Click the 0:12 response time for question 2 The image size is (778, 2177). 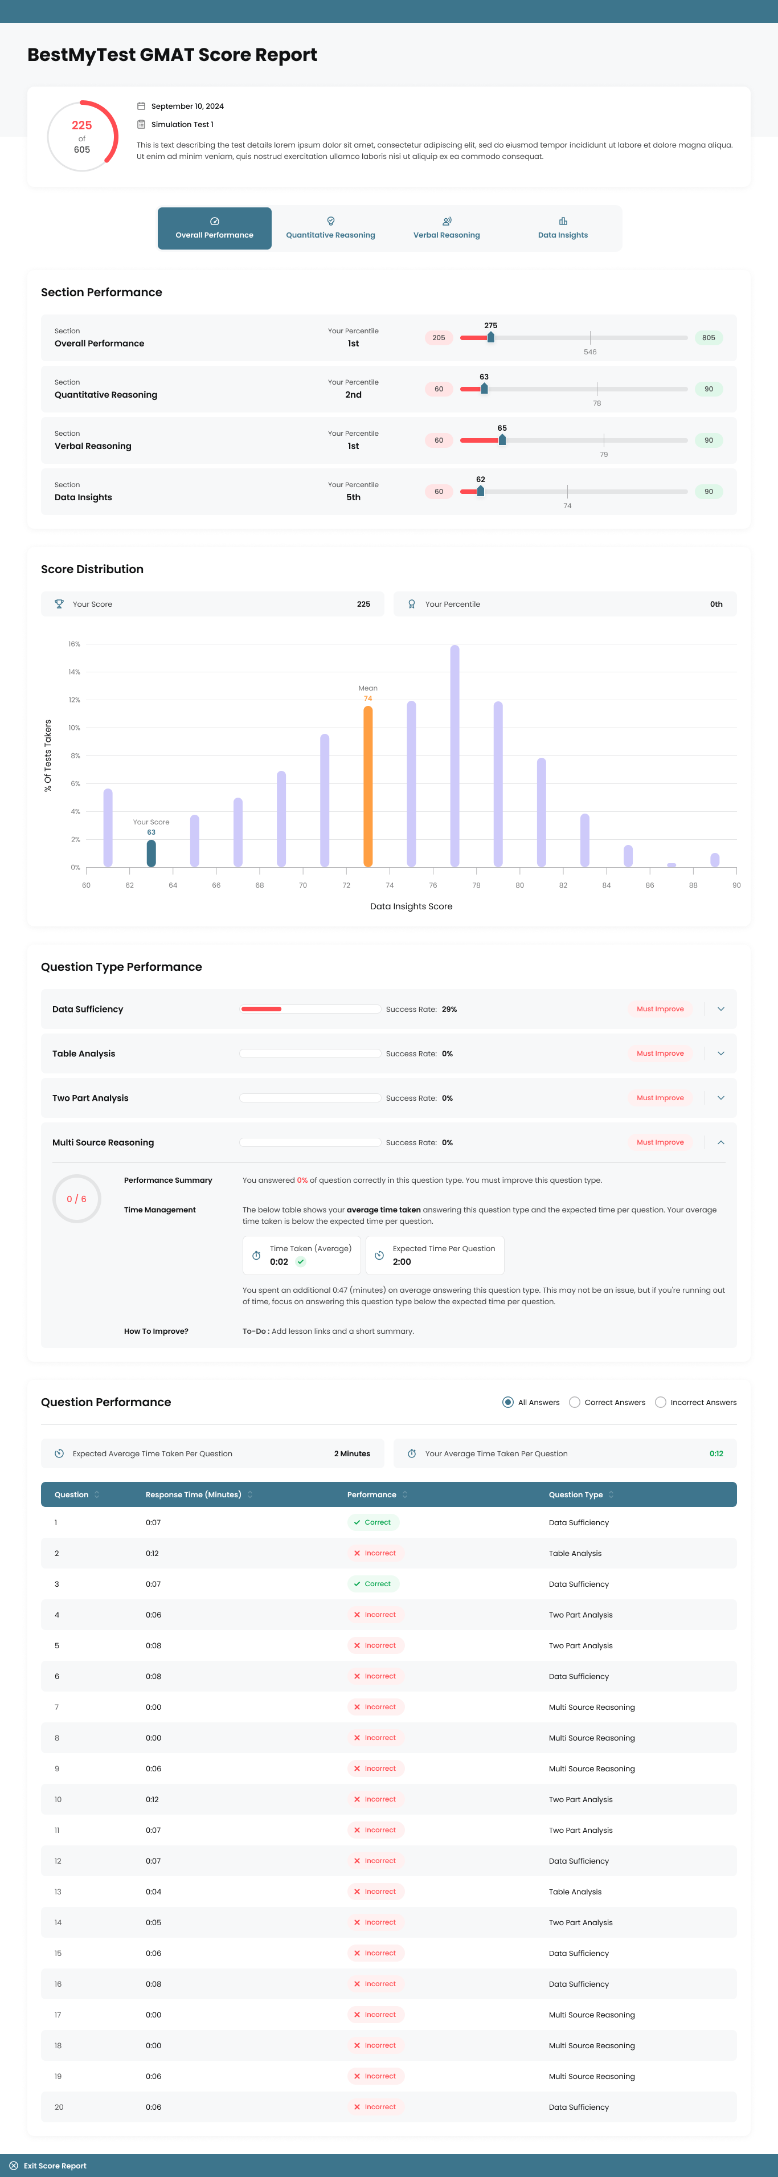(x=152, y=1553)
